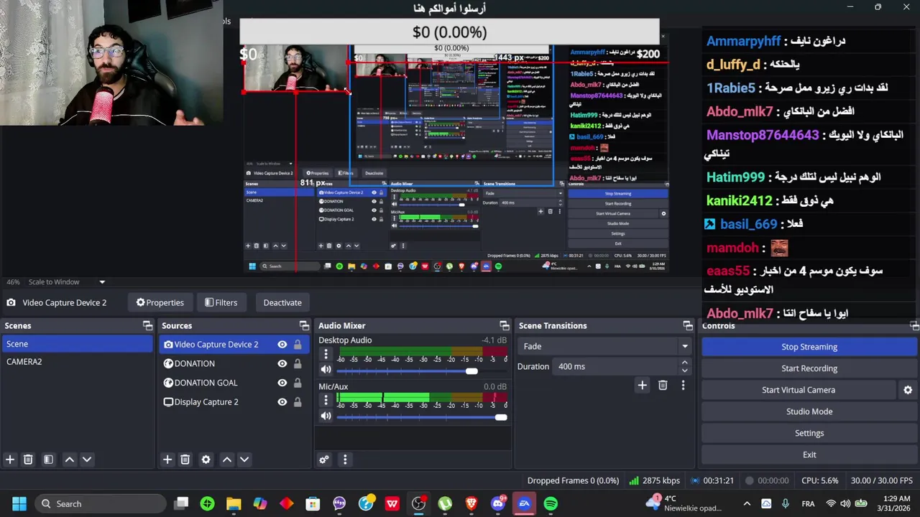Pop out the Scene Transitions dock
The height and width of the screenshot is (517, 920).
688,326
